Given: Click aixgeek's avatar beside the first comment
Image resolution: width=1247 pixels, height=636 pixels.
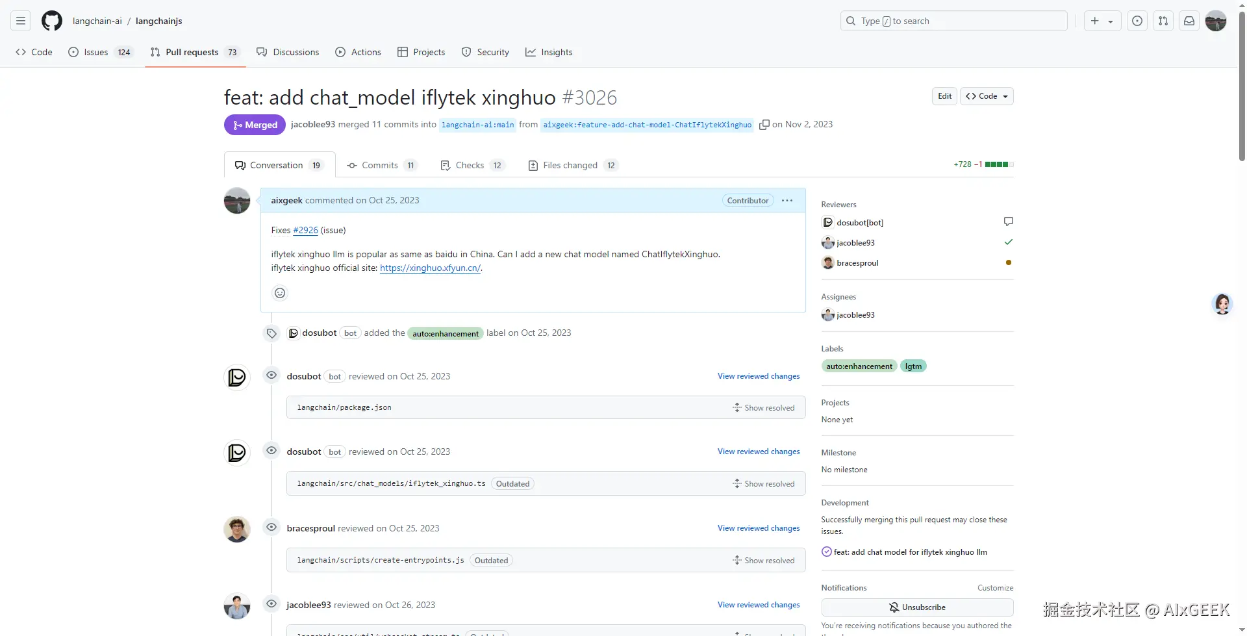Looking at the screenshot, I should pyautogui.click(x=237, y=201).
